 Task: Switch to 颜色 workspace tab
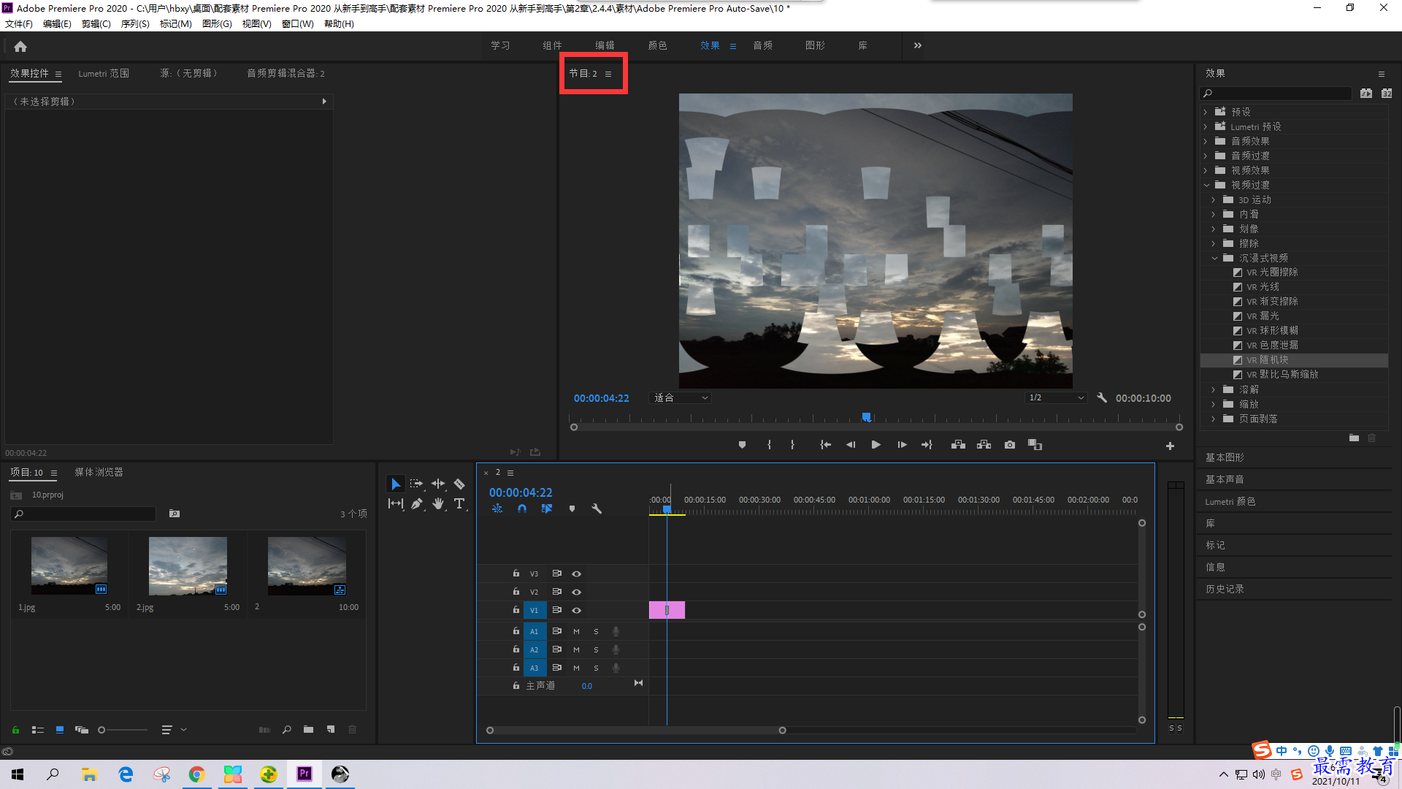pos(657,45)
